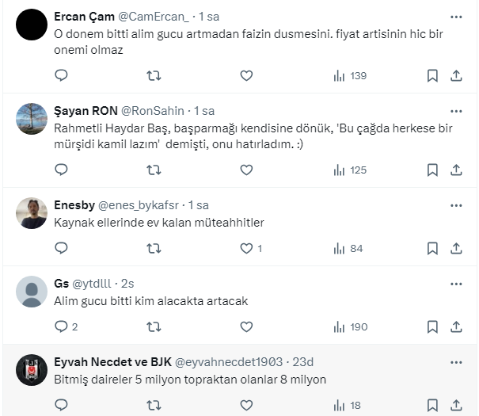Image resolution: width=479 pixels, height=416 pixels.
Task: Bookmark Şayan RON's tweet
Action: (x=432, y=170)
